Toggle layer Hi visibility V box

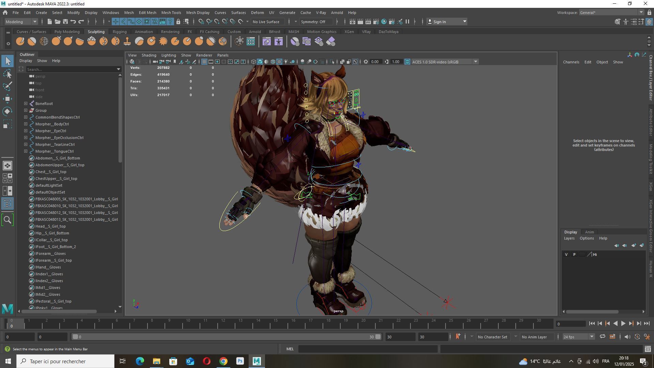[566, 255]
